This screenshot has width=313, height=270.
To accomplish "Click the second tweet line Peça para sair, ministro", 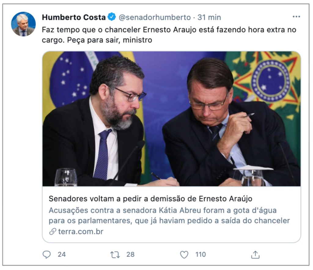I will 110,40.
